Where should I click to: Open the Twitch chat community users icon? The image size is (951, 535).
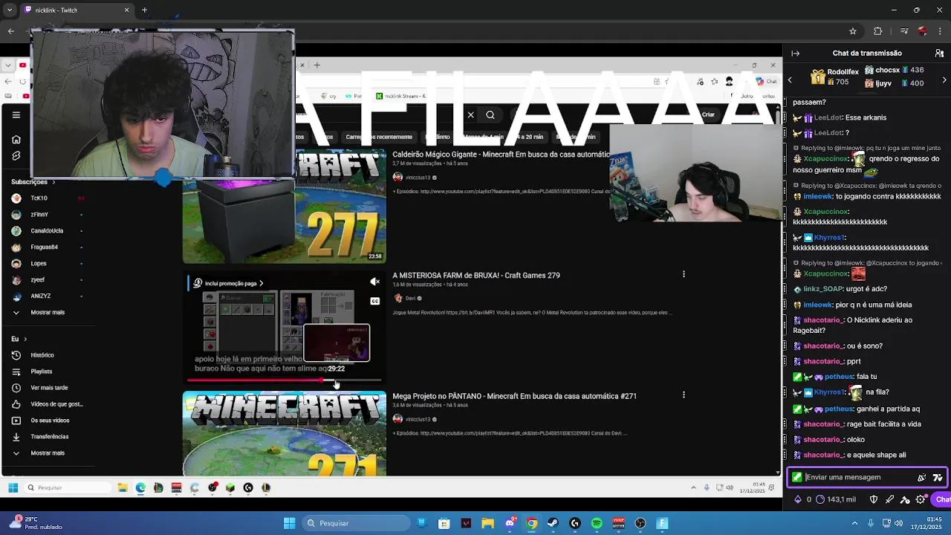point(939,53)
